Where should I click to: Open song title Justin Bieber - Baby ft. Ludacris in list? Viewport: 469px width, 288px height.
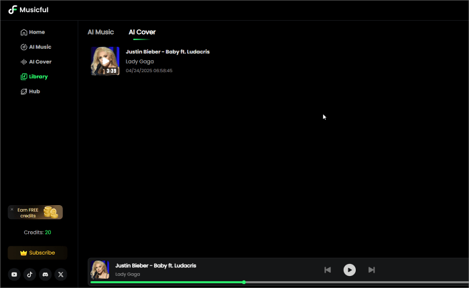click(x=167, y=51)
